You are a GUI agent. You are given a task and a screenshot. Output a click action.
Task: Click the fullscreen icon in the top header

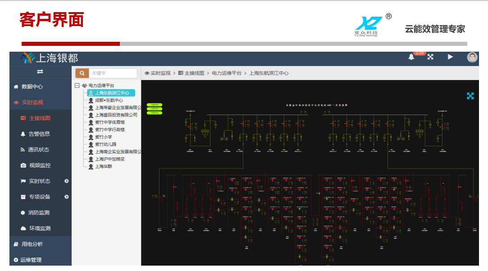click(430, 57)
